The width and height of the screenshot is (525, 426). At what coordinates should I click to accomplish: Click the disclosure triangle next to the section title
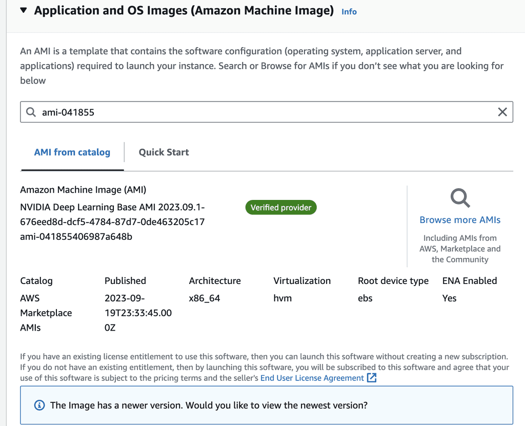24,9
